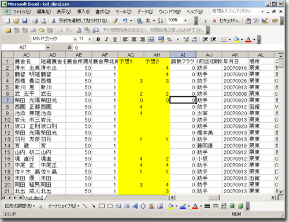
Task: Expand the Name Box dropdown arrow
Action: (x=48, y=47)
